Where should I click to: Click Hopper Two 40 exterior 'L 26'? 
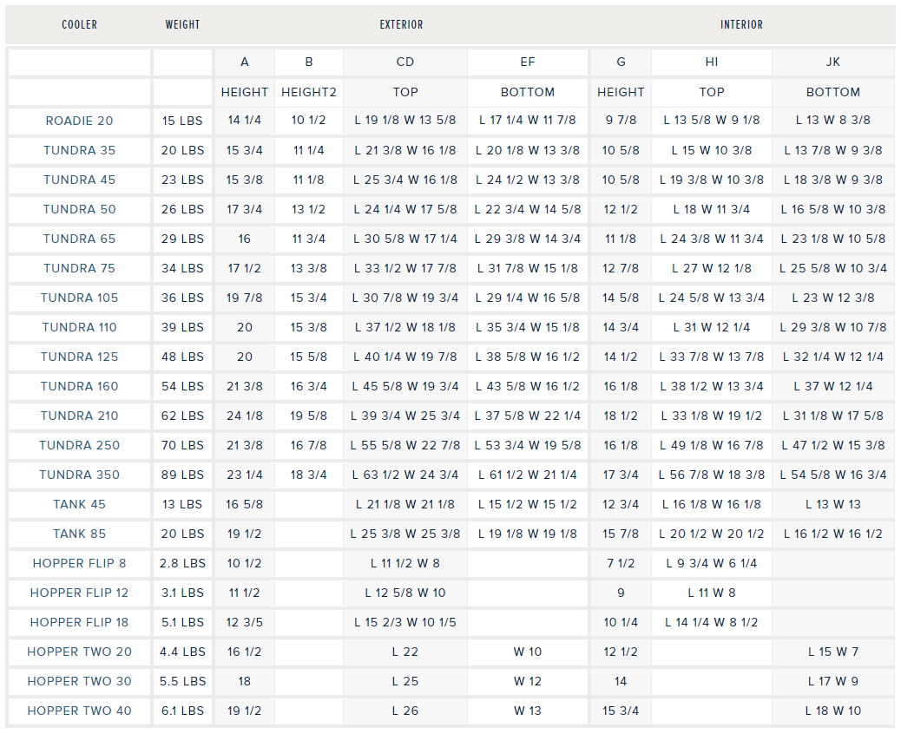(405, 711)
